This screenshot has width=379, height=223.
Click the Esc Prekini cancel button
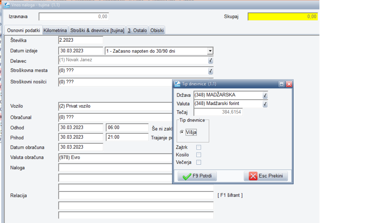point(266,176)
